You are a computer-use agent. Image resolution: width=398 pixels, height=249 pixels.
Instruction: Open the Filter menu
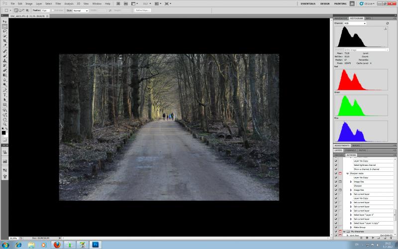click(58, 3)
